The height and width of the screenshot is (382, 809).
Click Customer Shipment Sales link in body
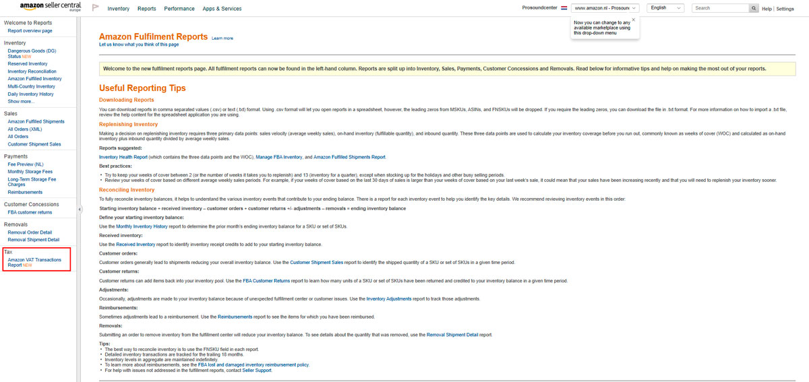point(317,262)
